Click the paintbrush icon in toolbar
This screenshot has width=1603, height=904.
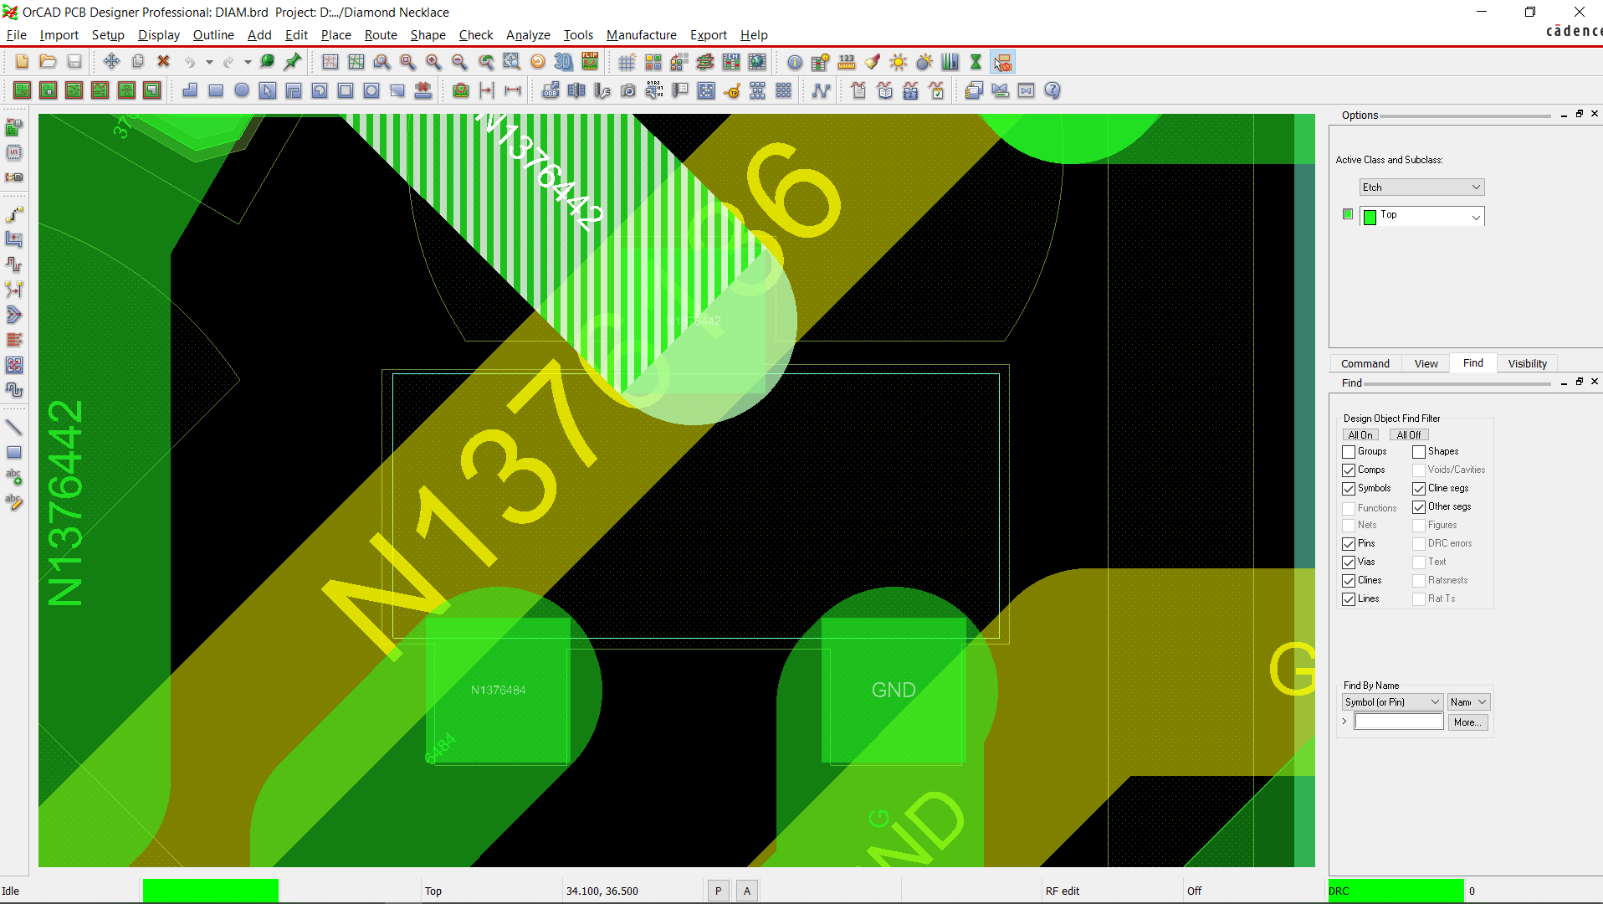(x=873, y=62)
